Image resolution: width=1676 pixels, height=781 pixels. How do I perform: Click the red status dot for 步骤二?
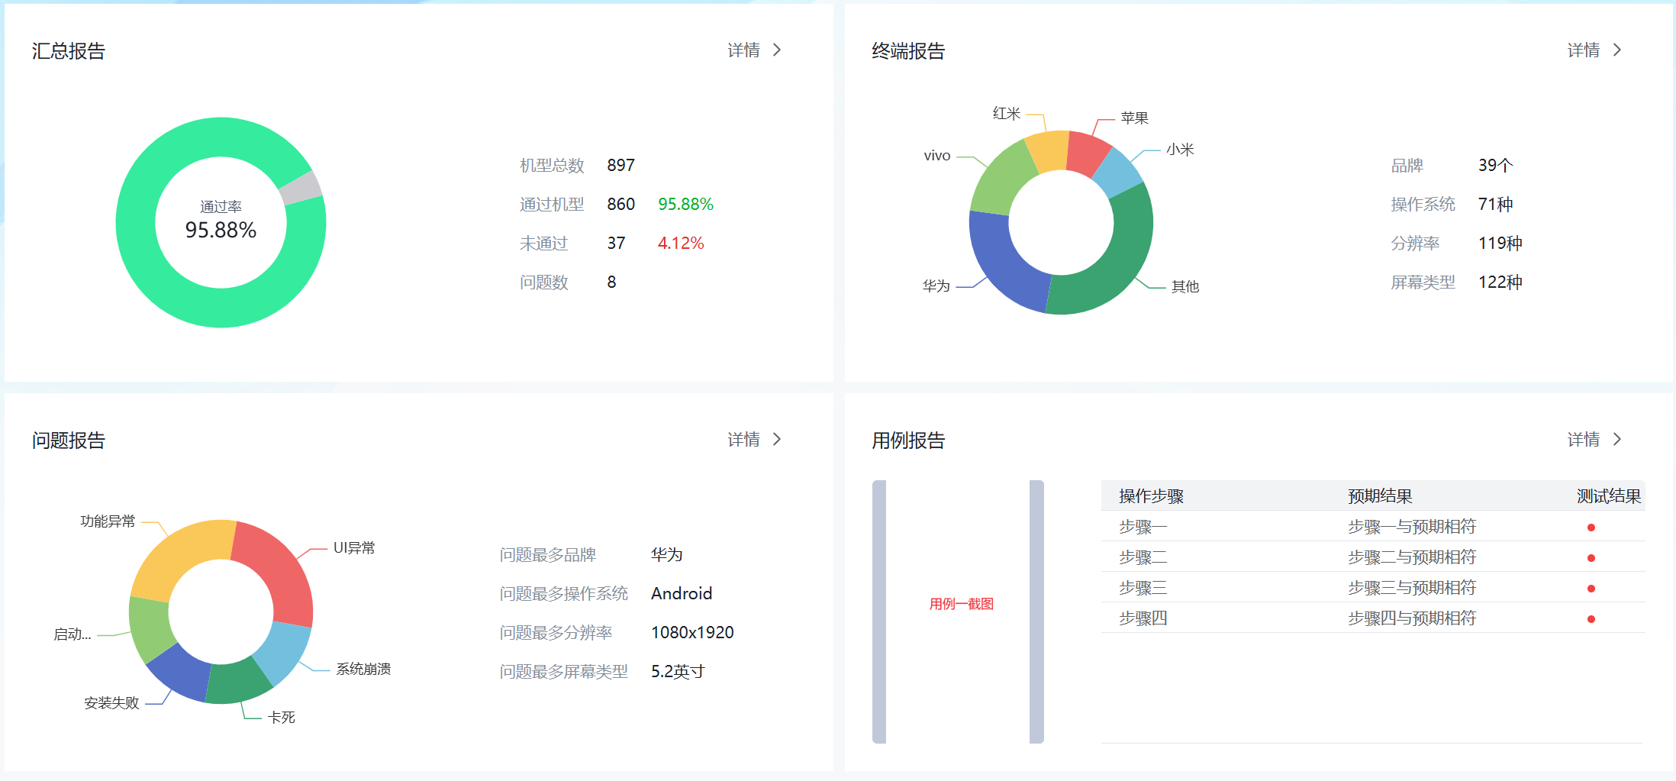[x=1591, y=558]
